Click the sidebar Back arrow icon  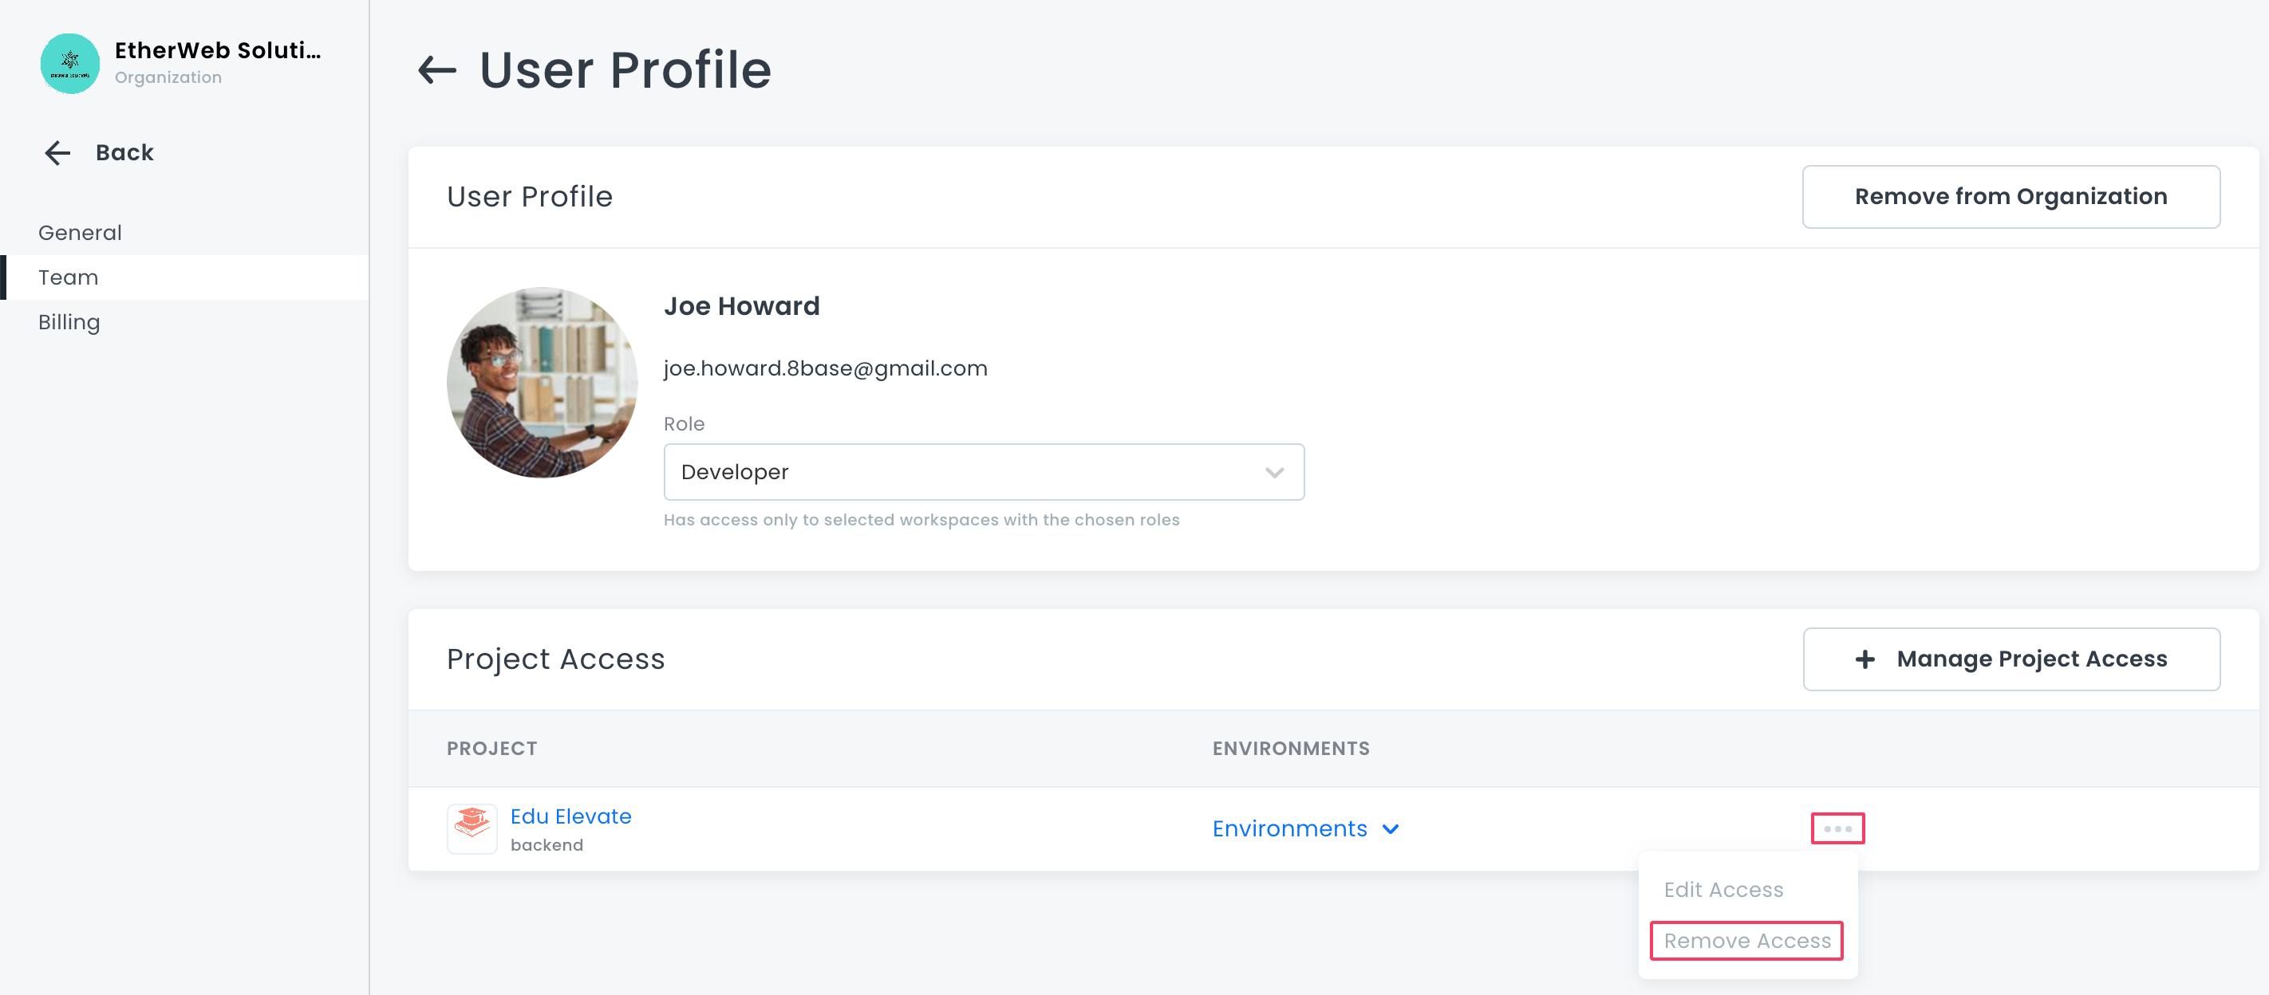[57, 152]
